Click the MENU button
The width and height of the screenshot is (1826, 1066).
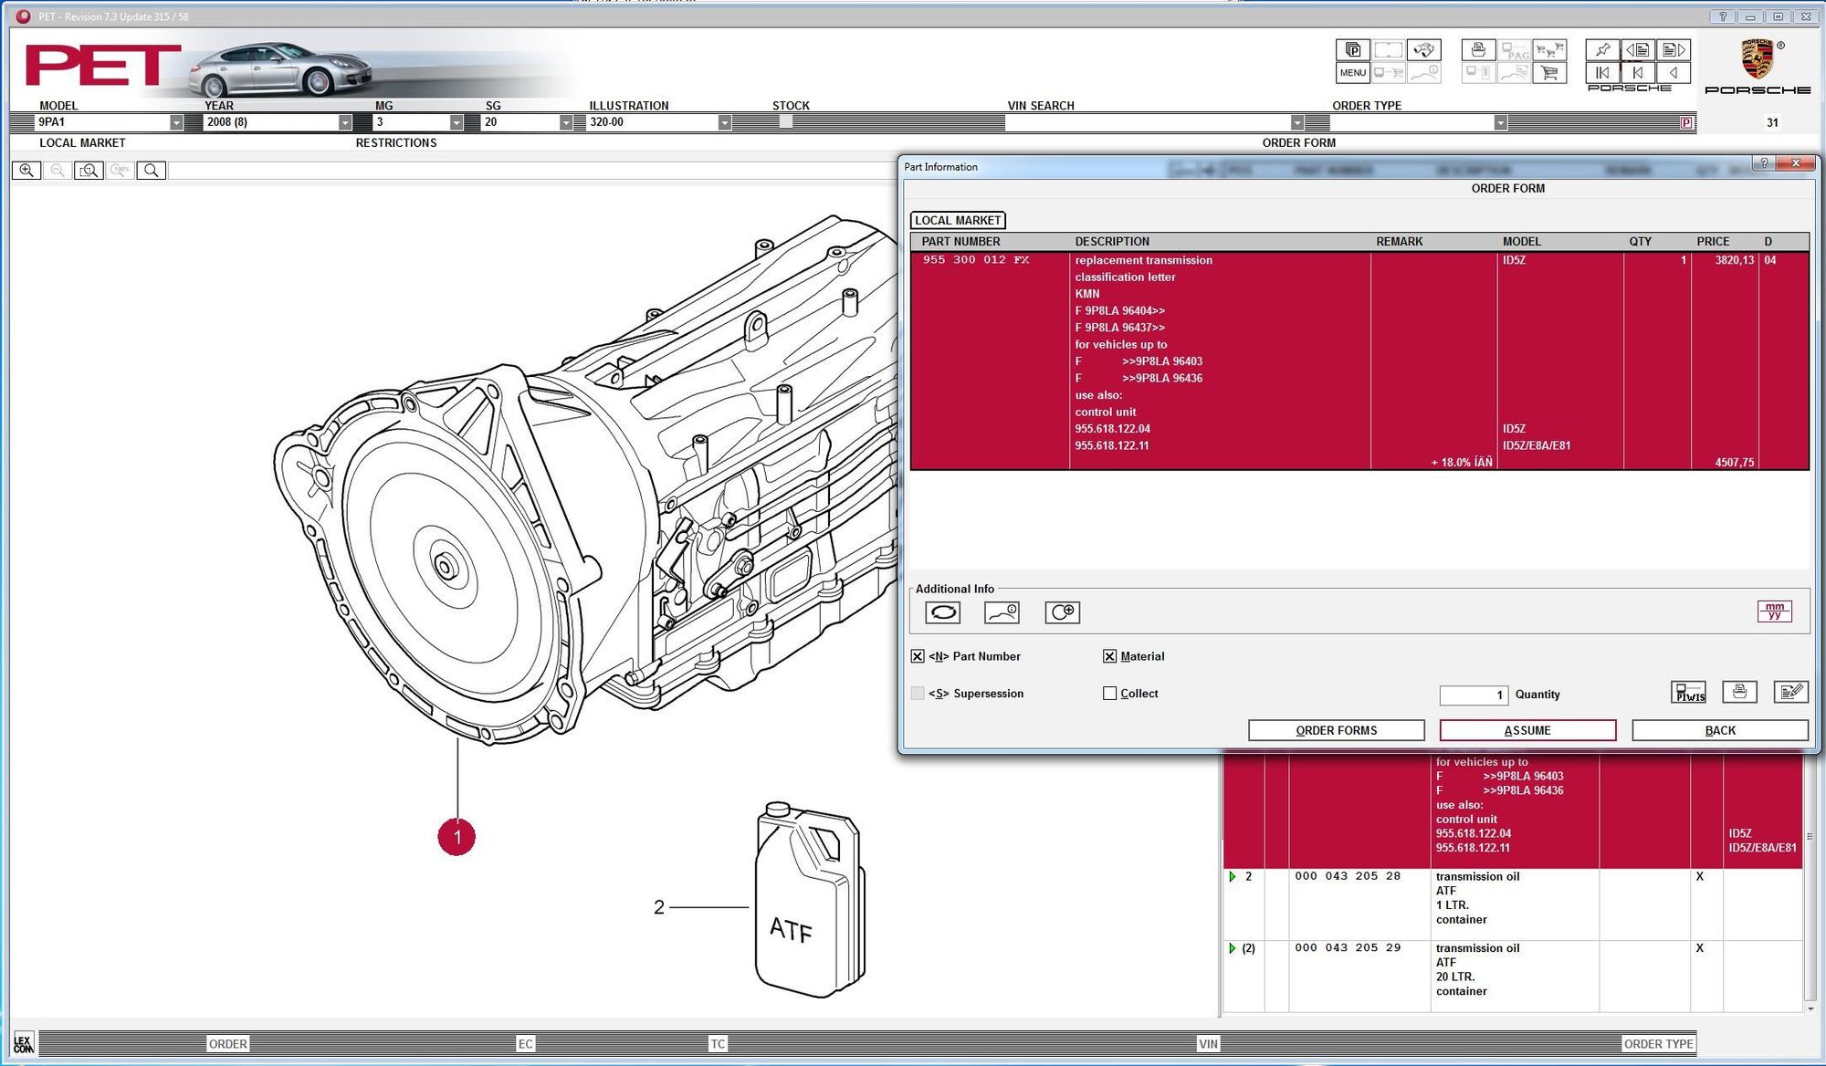pyautogui.click(x=1353, y=73)
